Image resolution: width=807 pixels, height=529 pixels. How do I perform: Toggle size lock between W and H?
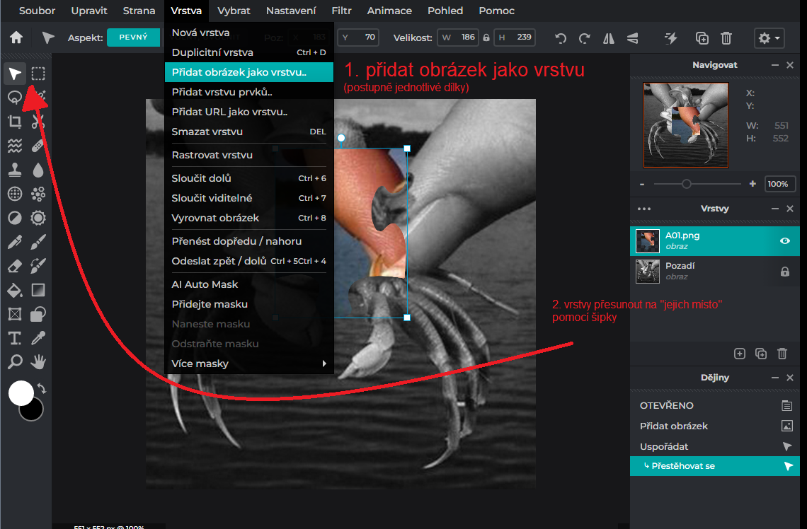pyautogui.click(x=486, y=37)
